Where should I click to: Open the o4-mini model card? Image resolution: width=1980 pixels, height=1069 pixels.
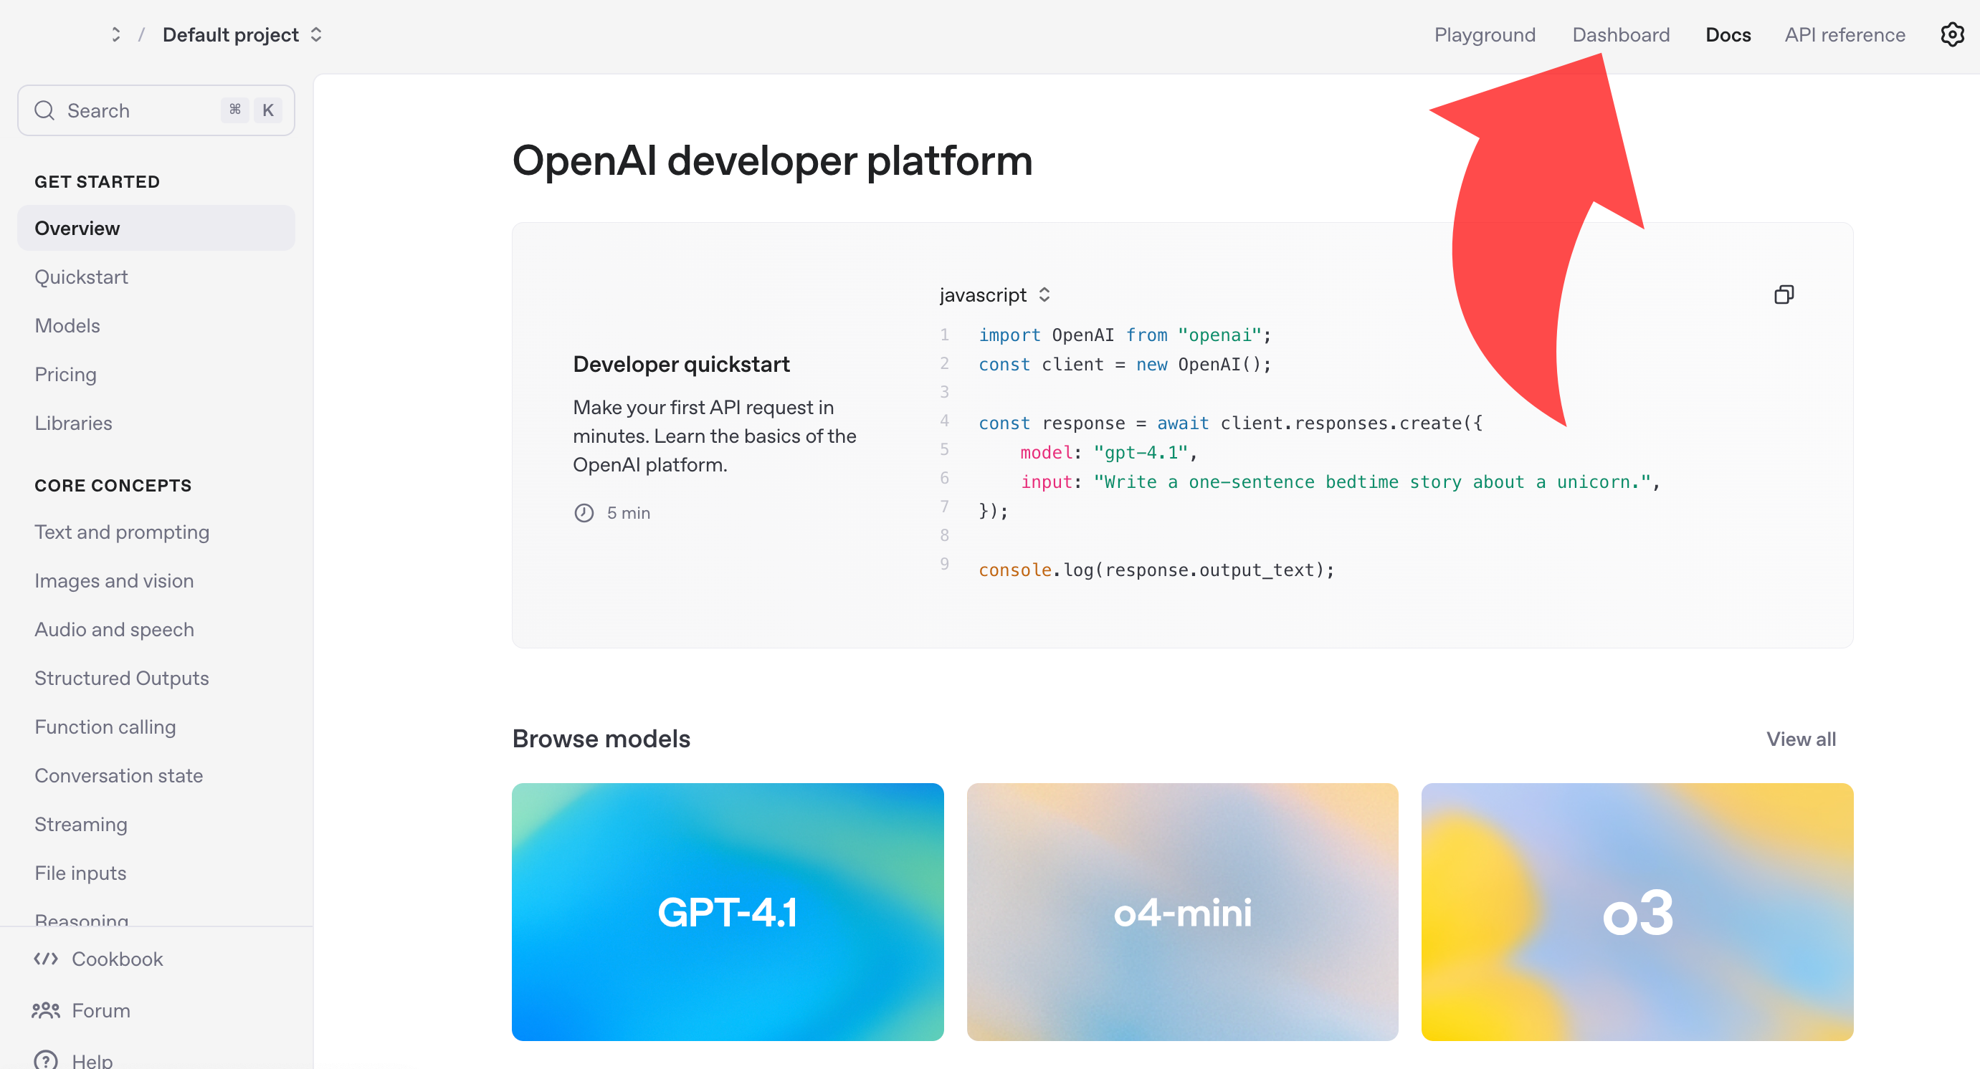pos(1182,911)
